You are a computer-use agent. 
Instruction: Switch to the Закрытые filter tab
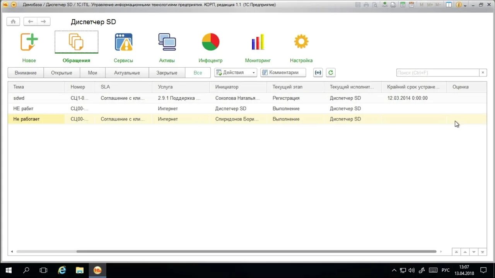167,73
